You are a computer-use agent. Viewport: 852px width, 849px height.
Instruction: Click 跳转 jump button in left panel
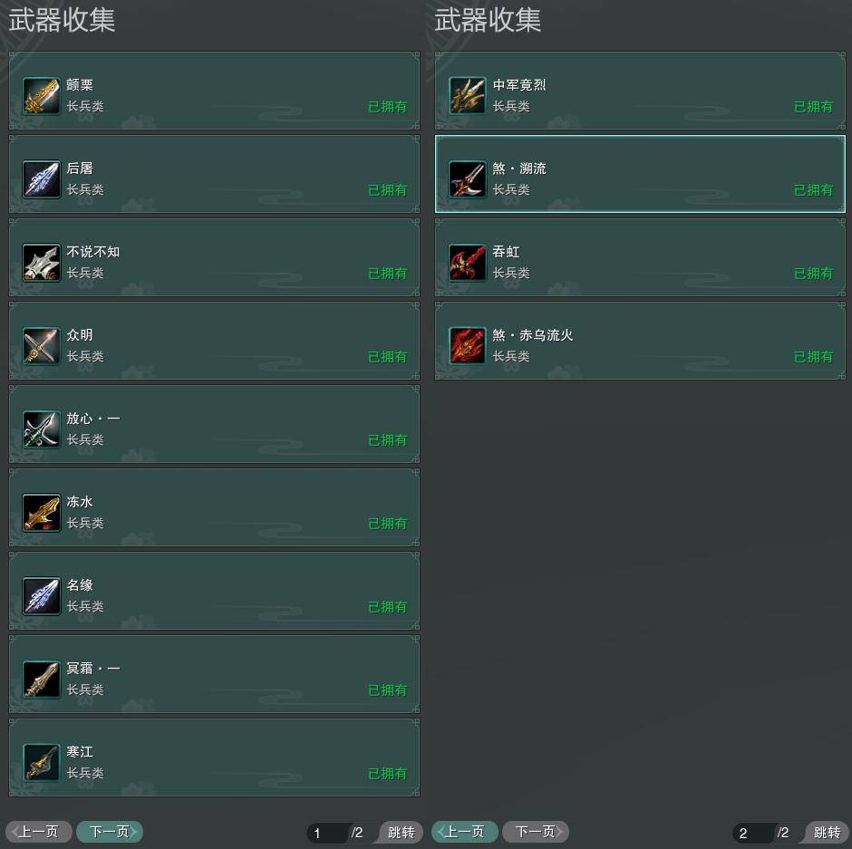[x=401, y=832]
